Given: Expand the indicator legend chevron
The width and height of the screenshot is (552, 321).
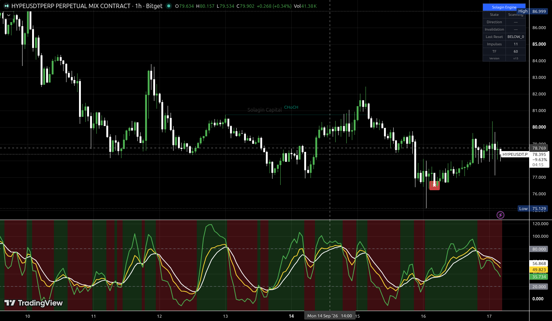Looking at the screenshot, I should 8,15.
